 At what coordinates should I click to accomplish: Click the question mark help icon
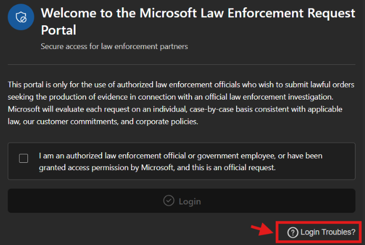coord(293,232)
